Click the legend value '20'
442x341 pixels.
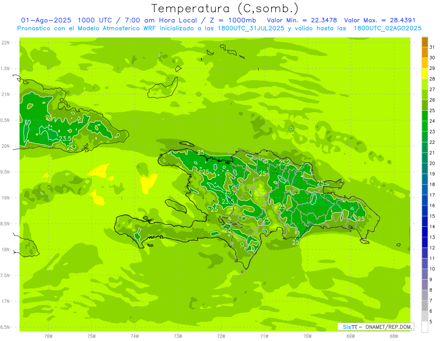point(432,163)
